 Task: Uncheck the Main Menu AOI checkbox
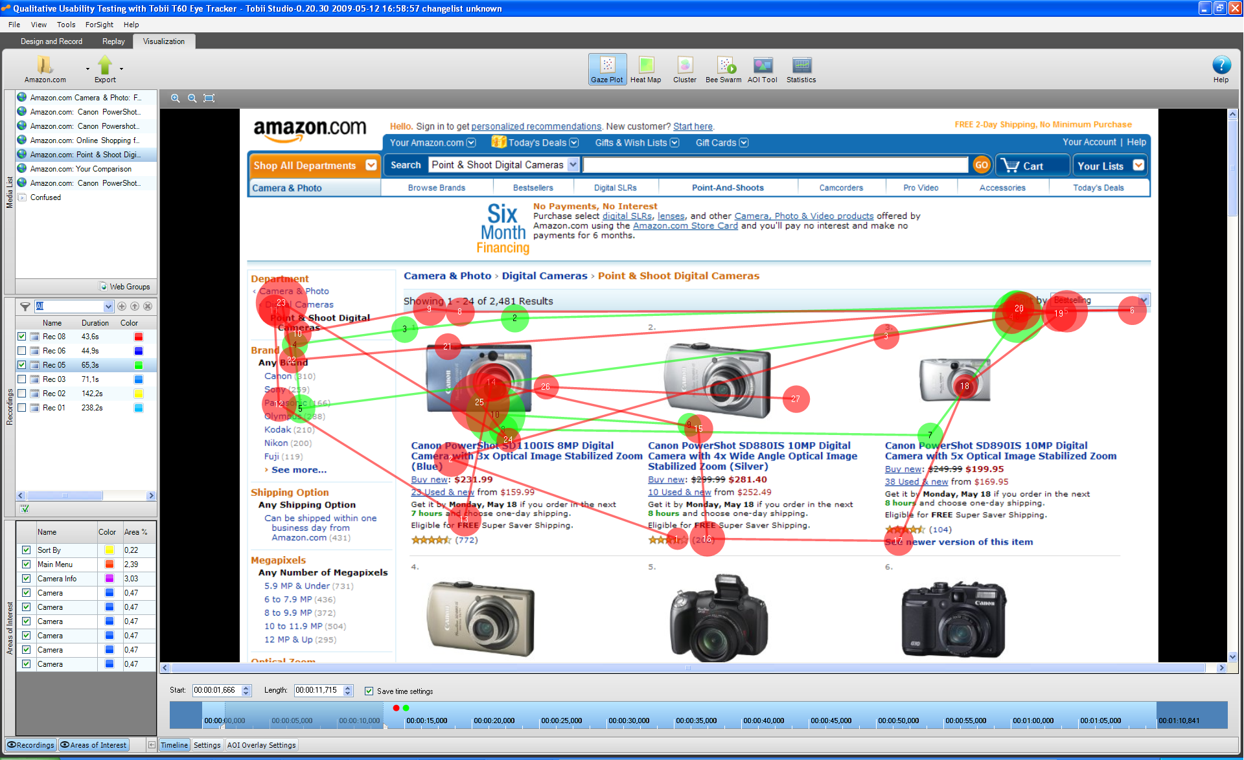pyautogui.click(x=26, y=564)
